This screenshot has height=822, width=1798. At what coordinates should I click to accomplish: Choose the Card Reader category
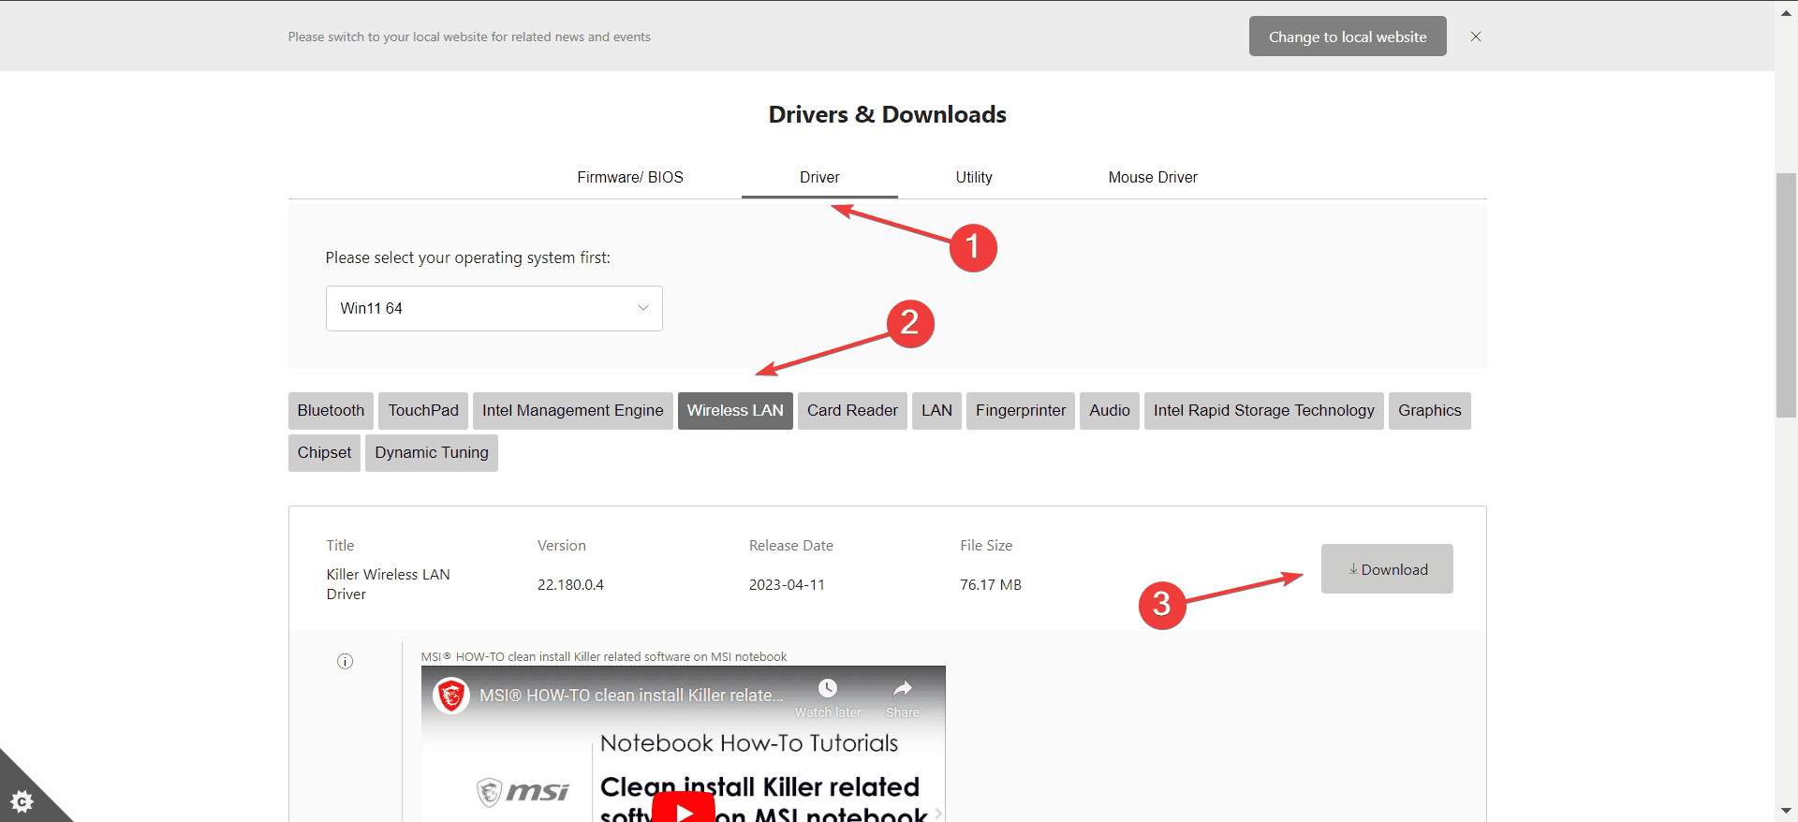coord(852,411)
